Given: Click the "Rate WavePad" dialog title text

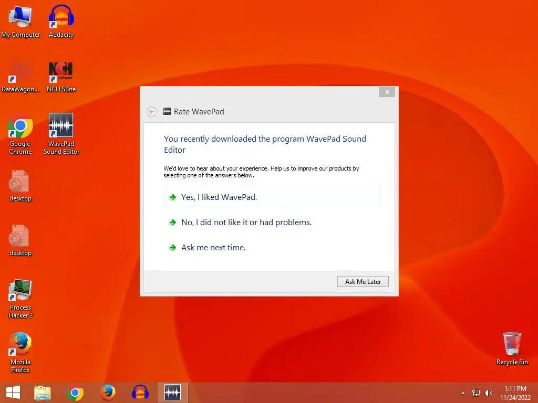Looking at the screenshot, I should coord(199,112).
